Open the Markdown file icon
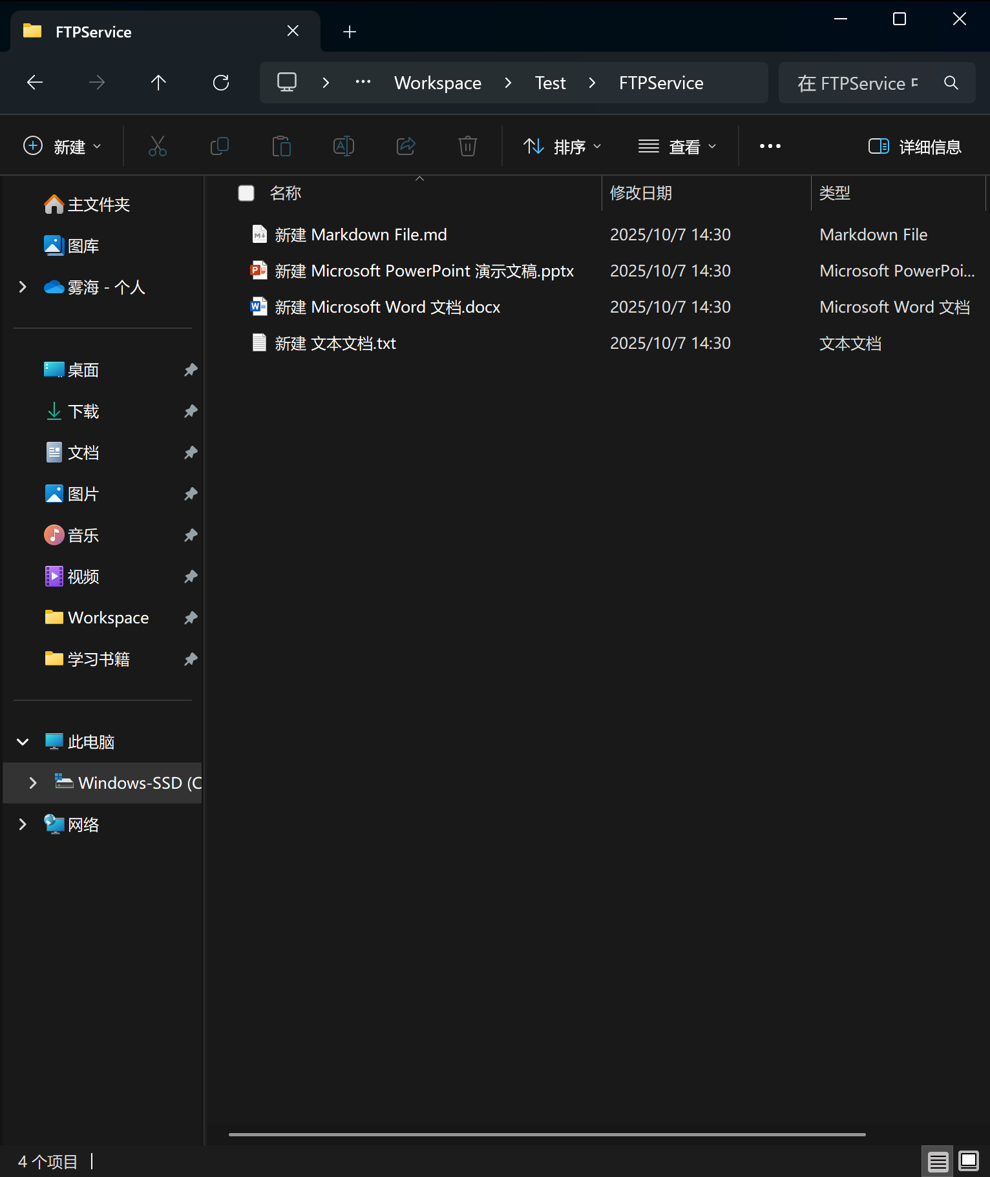The height and width of the screenshot is (1177, 990). click(x=259, y=234)
